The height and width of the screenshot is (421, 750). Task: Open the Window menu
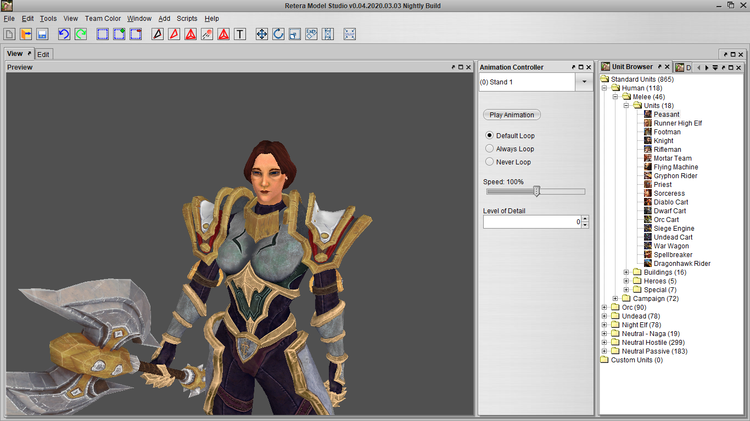(139, 18)
